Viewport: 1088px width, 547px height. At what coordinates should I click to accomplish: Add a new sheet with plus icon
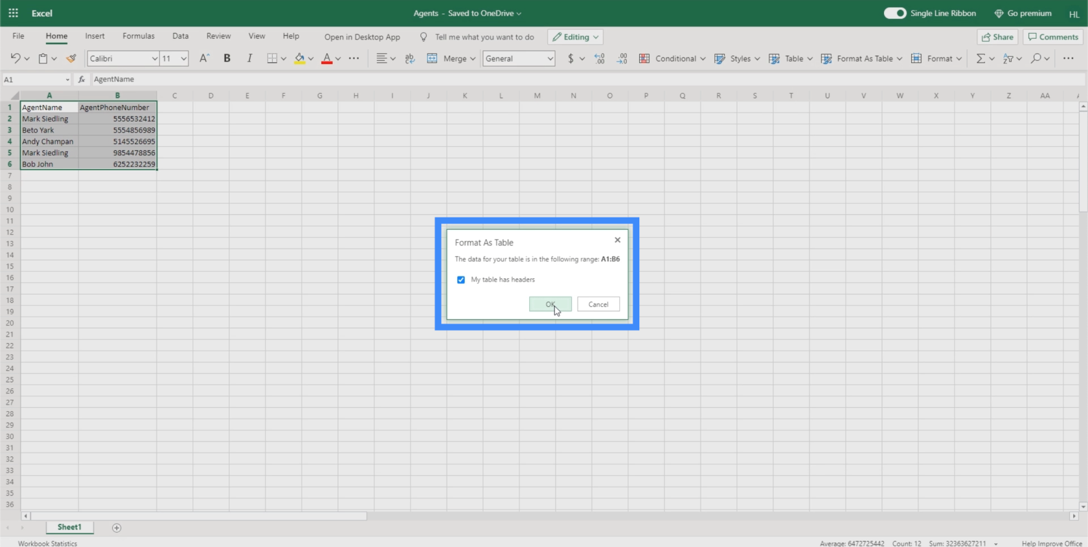[117, 528]
